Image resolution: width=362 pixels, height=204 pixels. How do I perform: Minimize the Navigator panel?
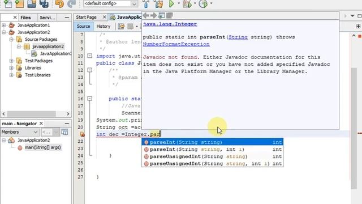[x=67, y=124]
